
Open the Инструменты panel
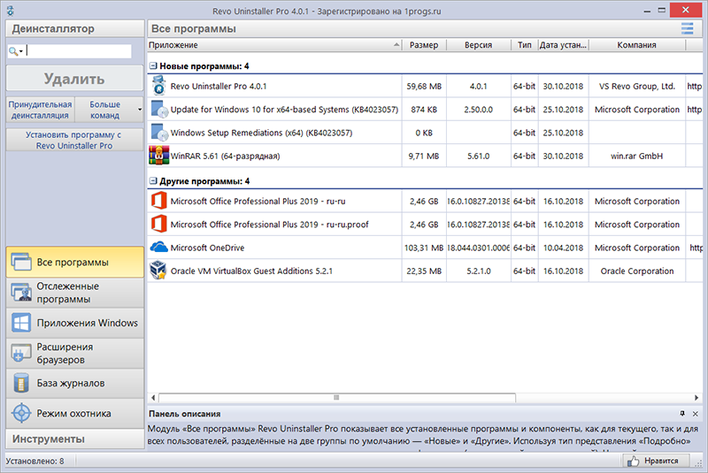pyautogui.click(x=75, y=439)
